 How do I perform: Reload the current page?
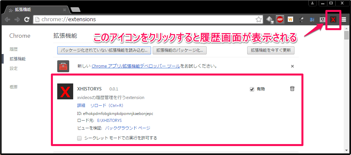[27, 20]
